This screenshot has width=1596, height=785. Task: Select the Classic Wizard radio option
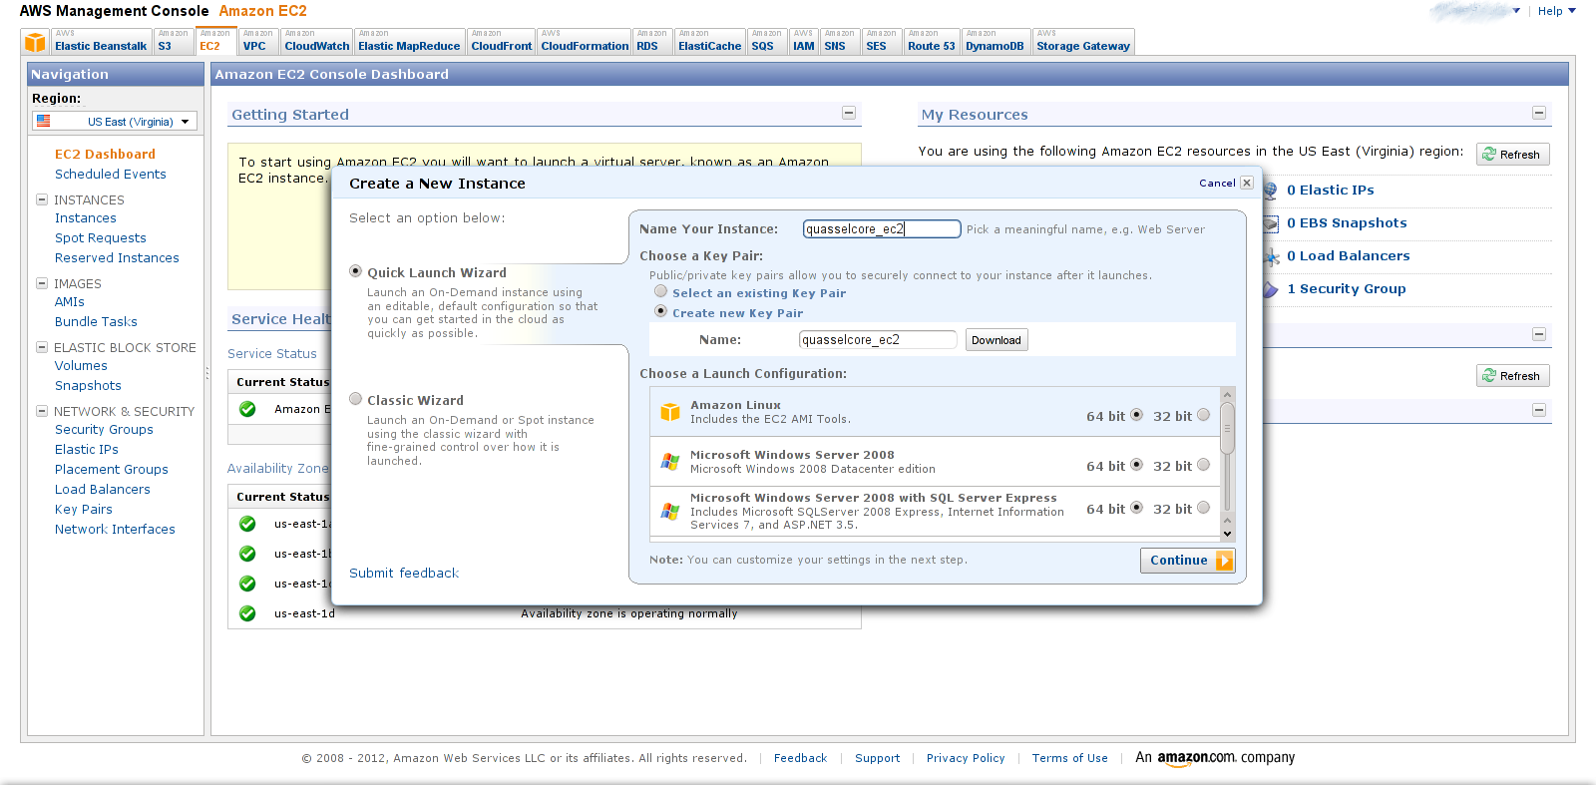tap(356, 399)
